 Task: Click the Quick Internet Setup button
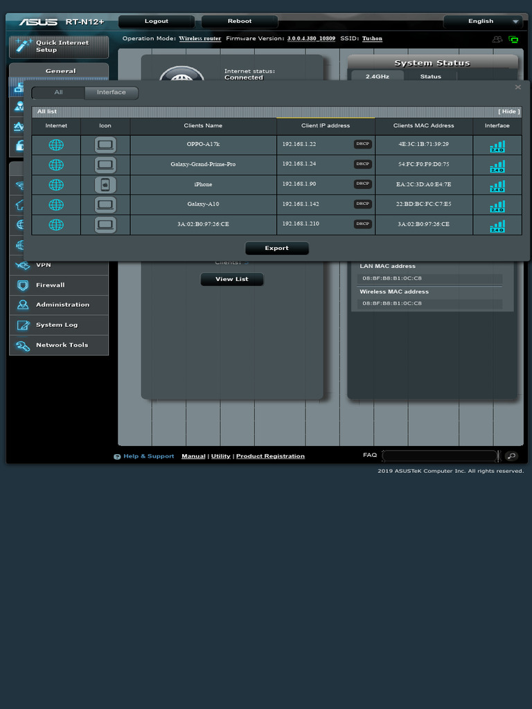pyautogui.click(x=59, y=46)
